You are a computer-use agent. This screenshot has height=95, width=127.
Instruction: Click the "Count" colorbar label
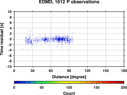tap(69, 93)
